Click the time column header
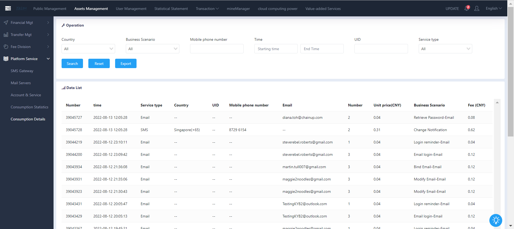Screen dimensions: 514x229 click(x=97, y=105)
